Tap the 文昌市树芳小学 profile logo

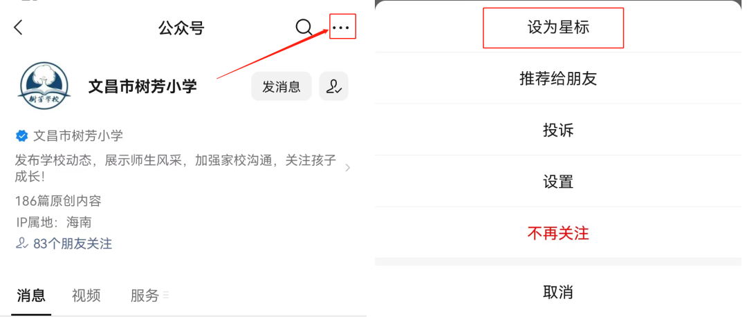(44, 86)
